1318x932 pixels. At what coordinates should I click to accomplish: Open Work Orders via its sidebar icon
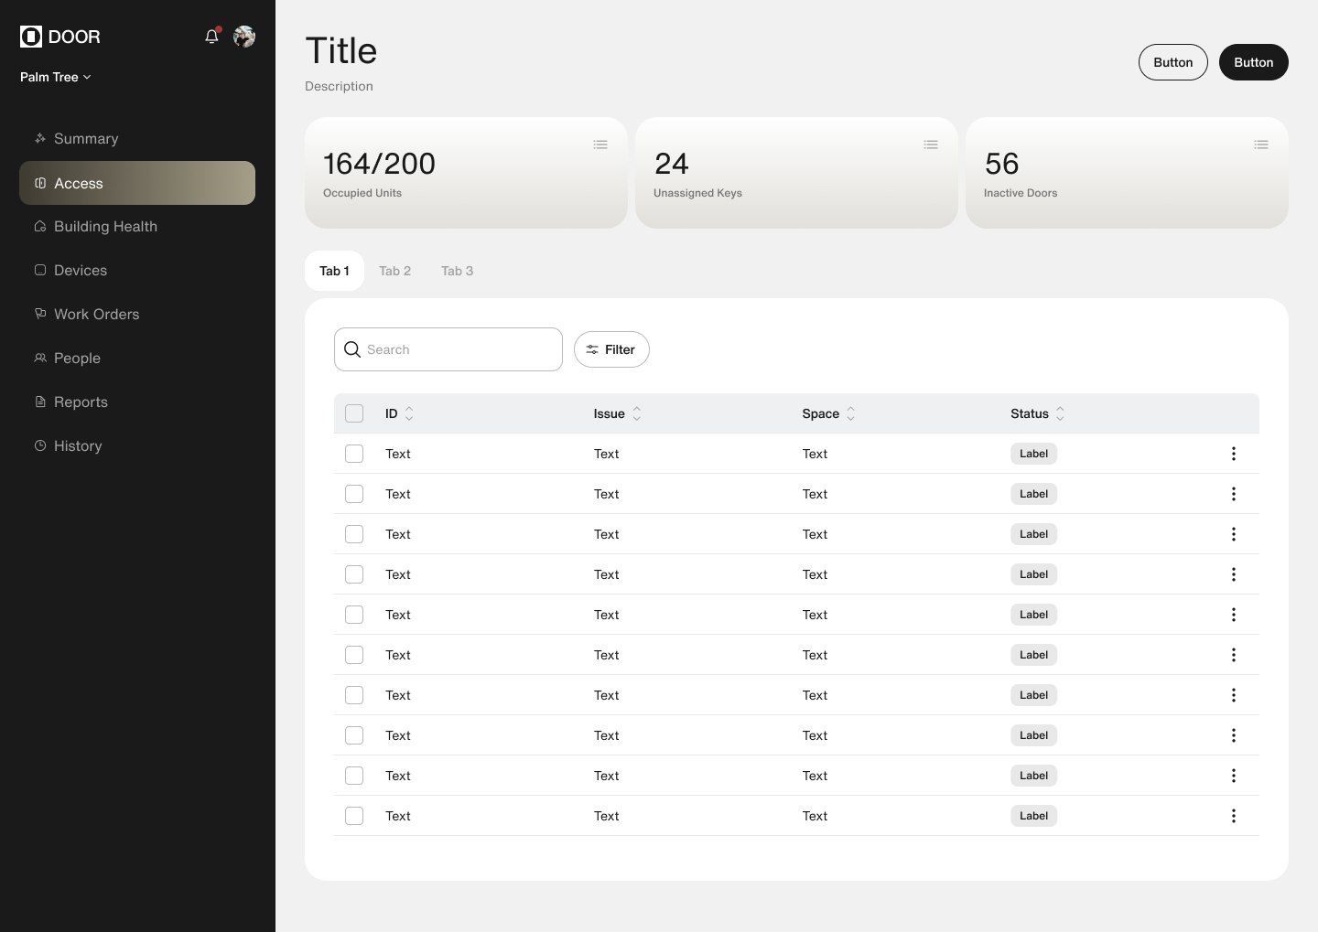[x=40, y=314]
